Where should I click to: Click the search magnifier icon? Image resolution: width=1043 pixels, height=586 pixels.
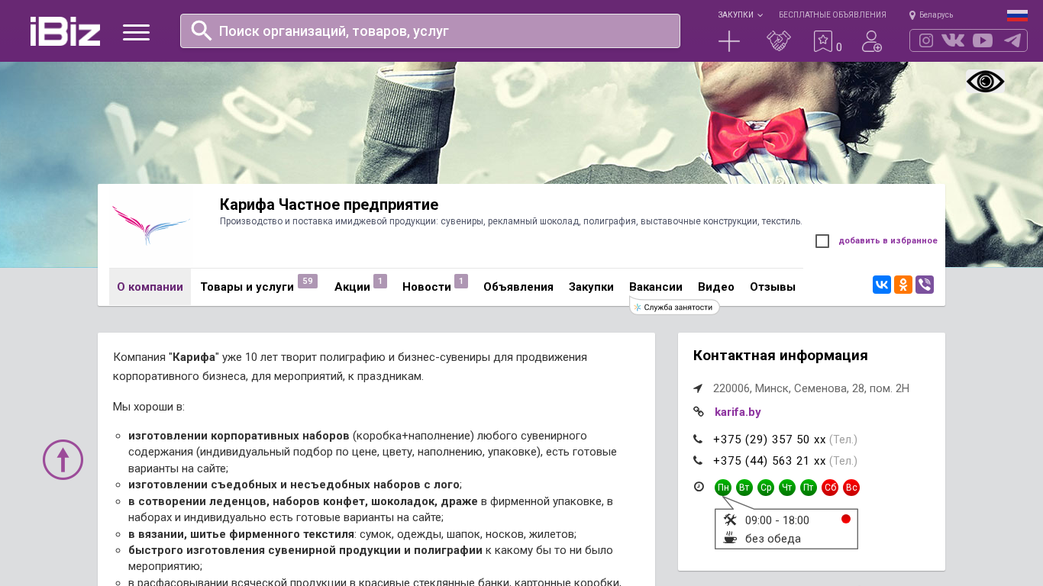coord(202,31)
